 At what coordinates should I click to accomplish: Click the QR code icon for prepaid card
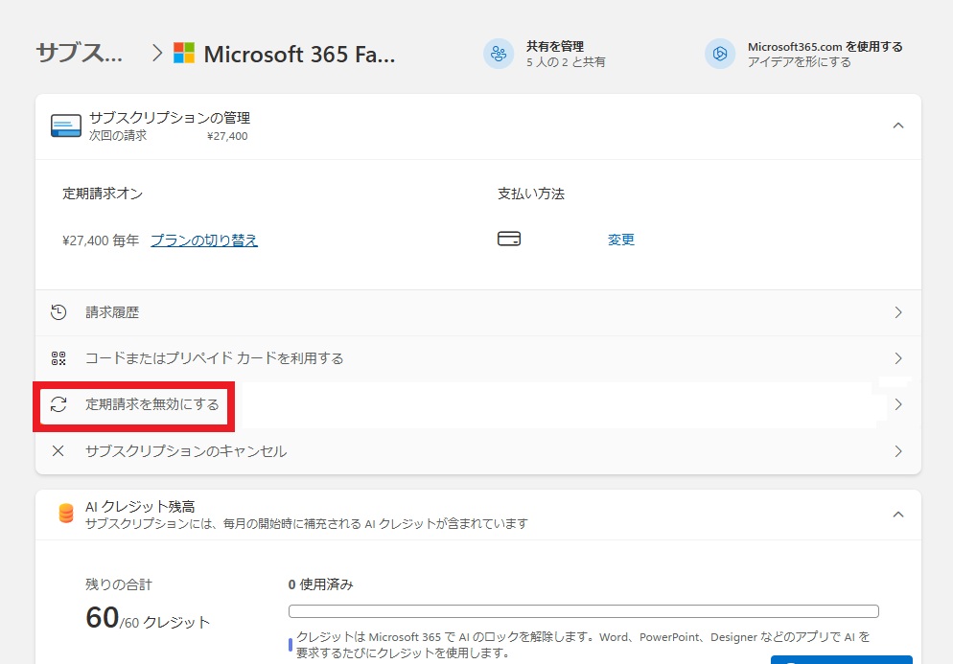58,358
